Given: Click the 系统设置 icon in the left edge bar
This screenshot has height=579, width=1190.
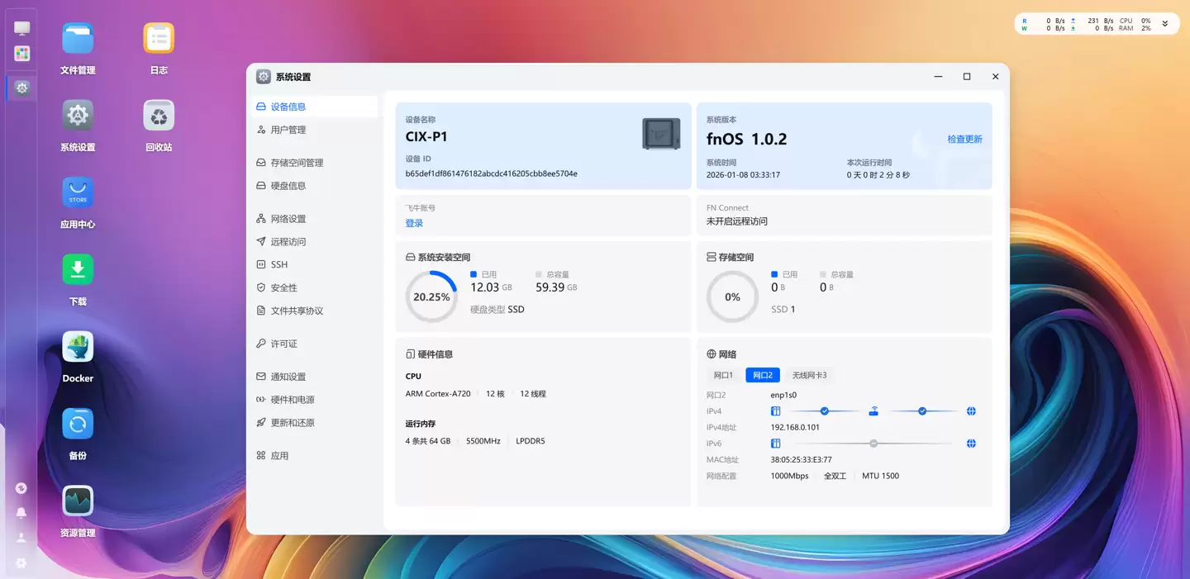Looking at the screenshot, I should pos(21,87).
